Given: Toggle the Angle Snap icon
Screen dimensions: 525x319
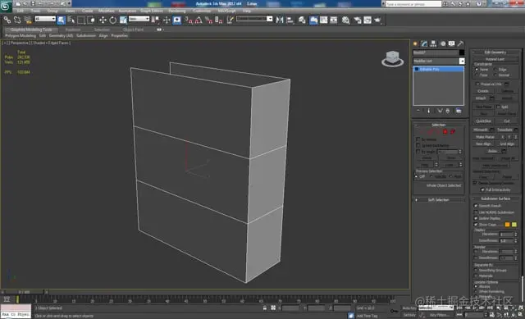Looking at the screenshot, I should coord(199,20).
